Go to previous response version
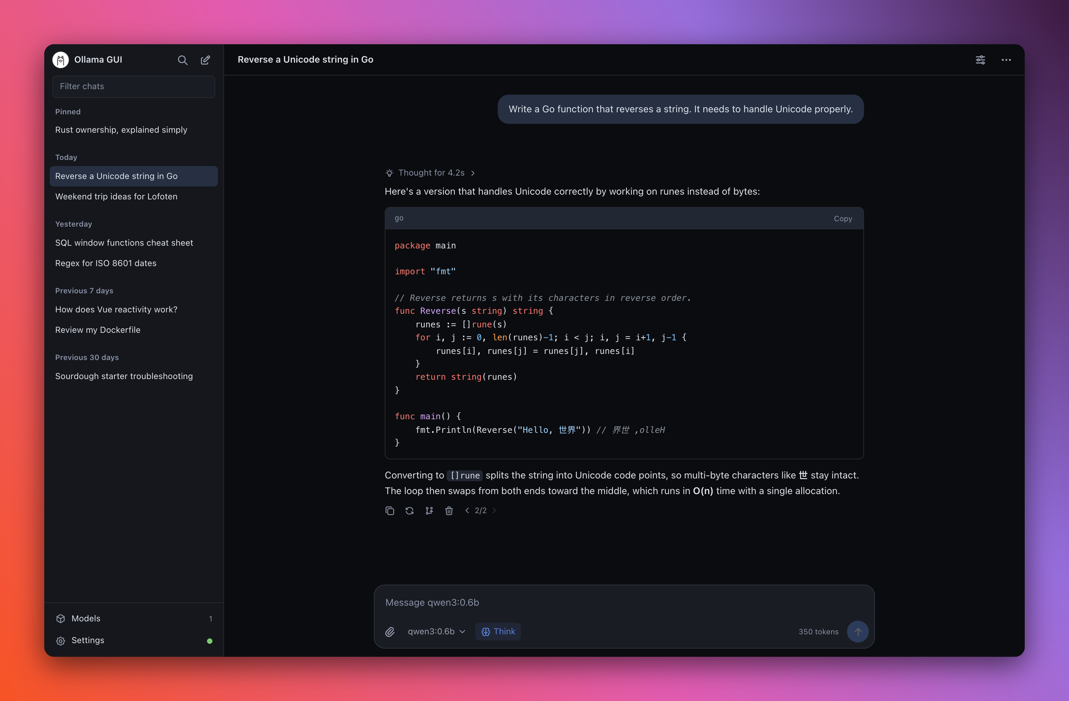The height and width of the screenshot is (701, 1069). tap(467, 511)
